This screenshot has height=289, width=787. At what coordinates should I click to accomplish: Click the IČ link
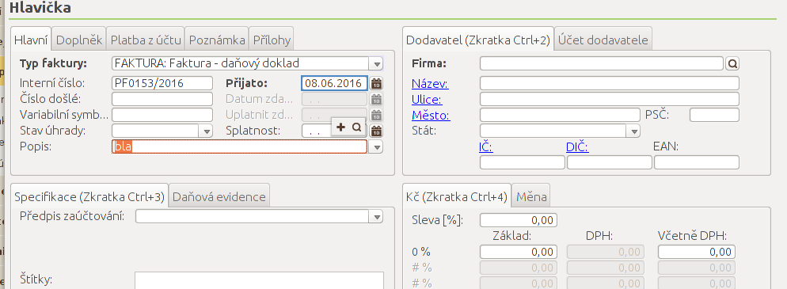click(486, 147)
